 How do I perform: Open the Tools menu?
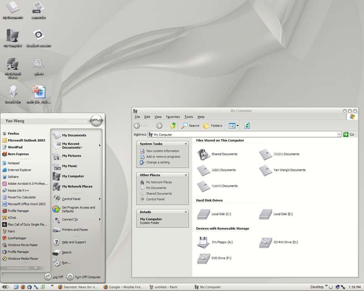click(x=188, y=117)
